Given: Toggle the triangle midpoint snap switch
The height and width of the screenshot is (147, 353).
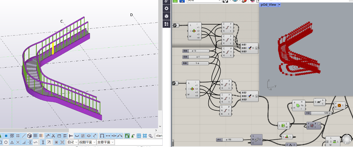Looking at the screenshot, I should click(x=12, y=142).
